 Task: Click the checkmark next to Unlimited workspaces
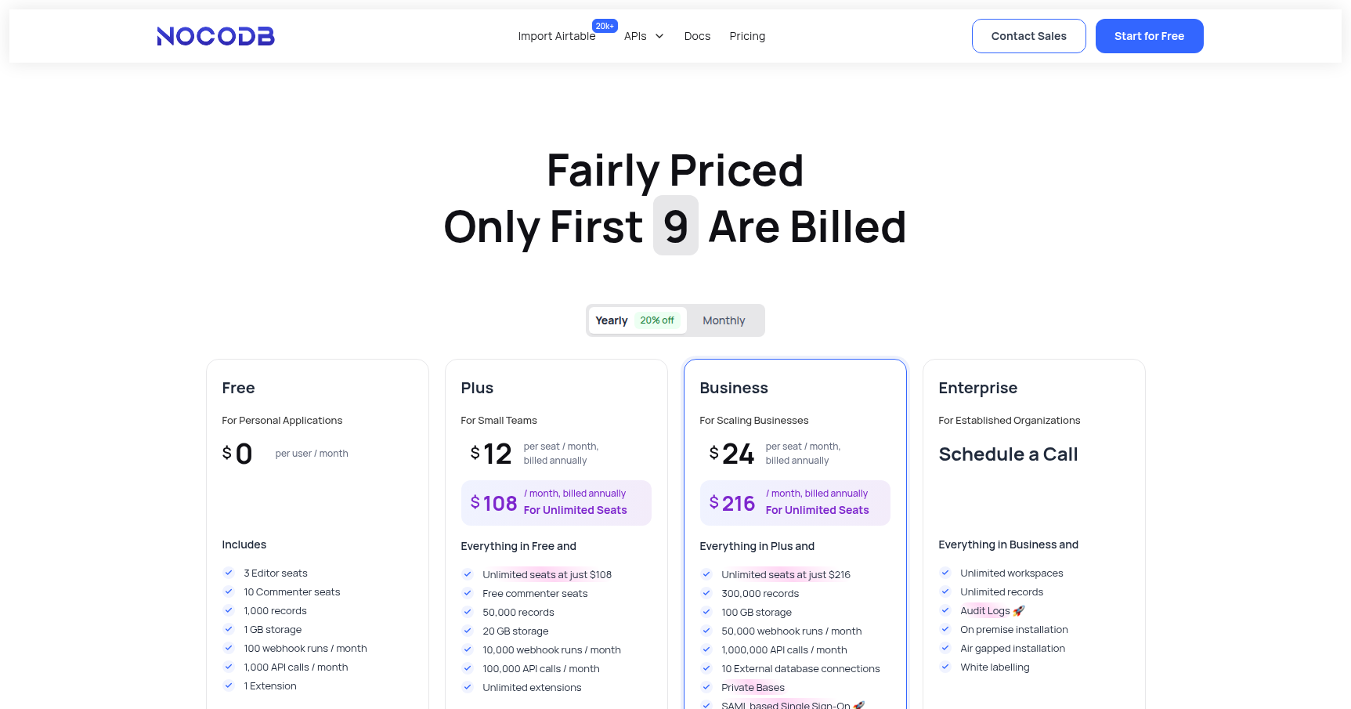pos(945,573)
